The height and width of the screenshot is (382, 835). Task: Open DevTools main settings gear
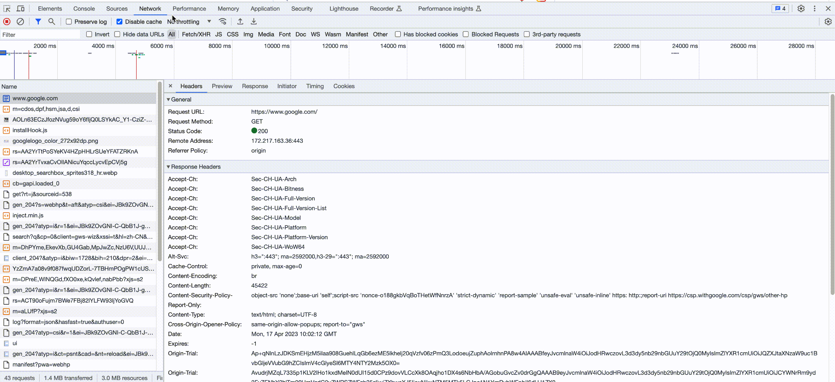coord(801,9)
